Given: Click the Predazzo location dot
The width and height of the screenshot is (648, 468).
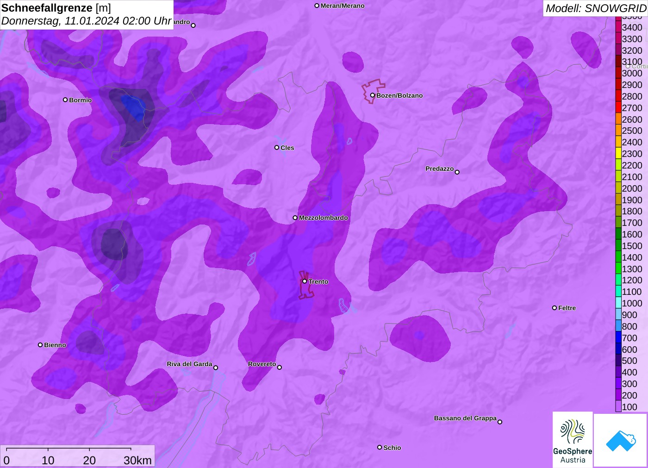Looking at the screenshot, I should [457, 172].
